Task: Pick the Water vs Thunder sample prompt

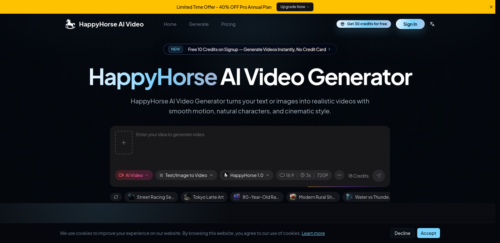Action: [366, 197]
